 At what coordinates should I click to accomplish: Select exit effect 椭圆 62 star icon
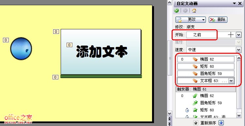(195, 59)
